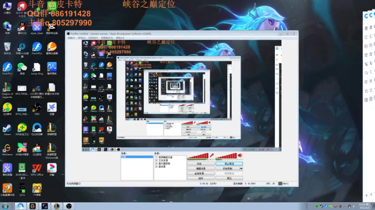Open the Jump King desktop file

37,69
